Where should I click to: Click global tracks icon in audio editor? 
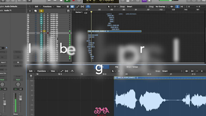[x=31, y=76]
